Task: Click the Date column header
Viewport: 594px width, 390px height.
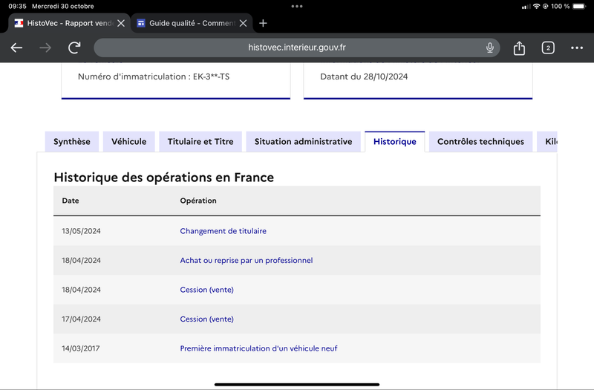Action: 71,201
